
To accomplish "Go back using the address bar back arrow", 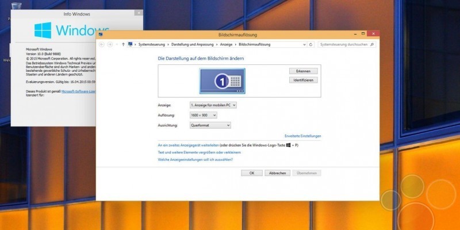I will (x=102, y=44).
